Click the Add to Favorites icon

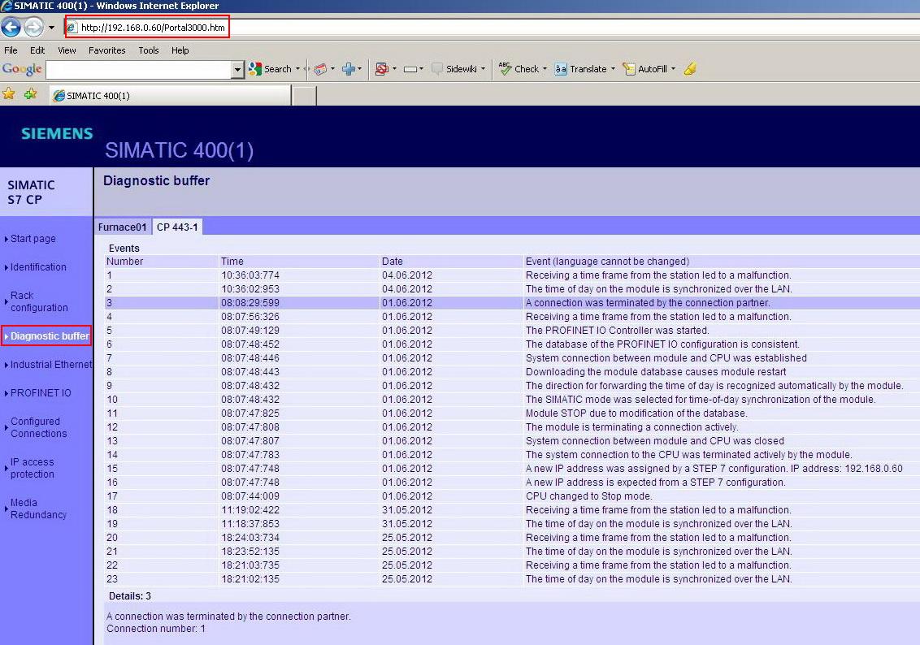(30, 94)
